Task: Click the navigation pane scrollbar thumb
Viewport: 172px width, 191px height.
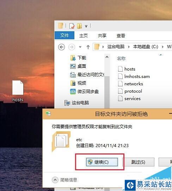Action: 107,92
